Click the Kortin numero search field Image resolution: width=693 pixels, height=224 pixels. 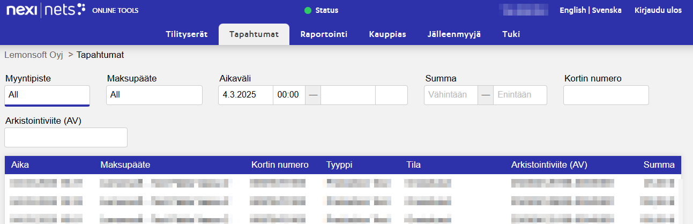pos(606,95)
